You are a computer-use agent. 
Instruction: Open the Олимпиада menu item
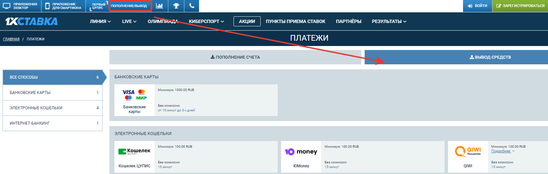163,21
